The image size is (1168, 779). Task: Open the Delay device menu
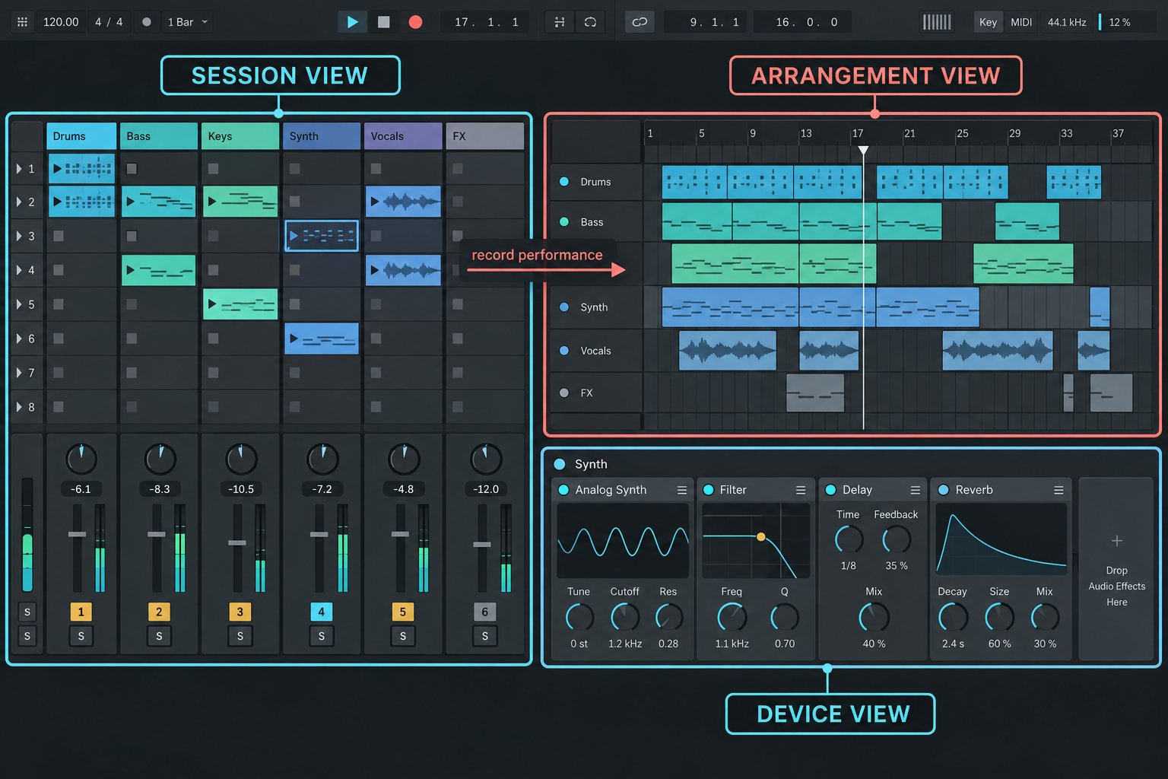click(x=916, y=491)
